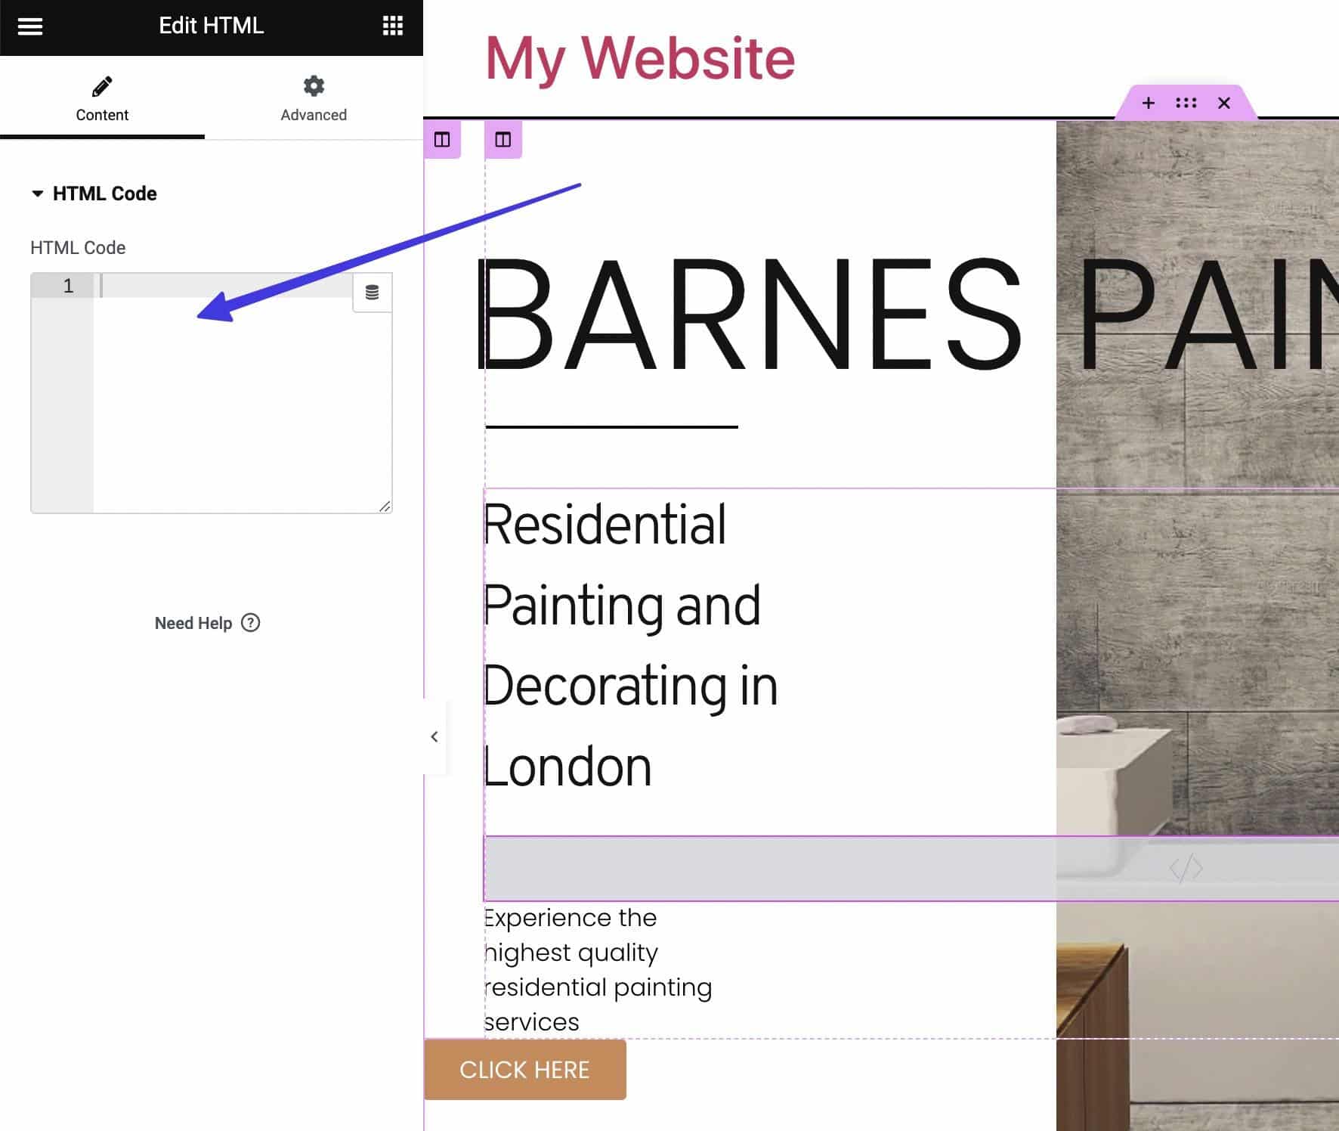Image resolution: width=1339 pixels, height=1131 pixels.
Task: Switch to the Content tab
Action: (102, 98)
